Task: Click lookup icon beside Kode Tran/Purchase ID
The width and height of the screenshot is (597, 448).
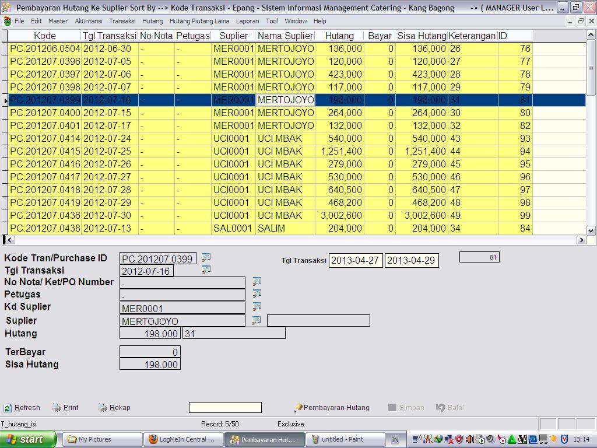Action: tap(206, 257)
